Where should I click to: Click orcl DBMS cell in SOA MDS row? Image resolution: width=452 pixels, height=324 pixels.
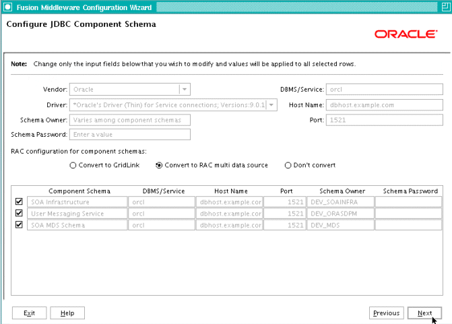coord(162,225)
